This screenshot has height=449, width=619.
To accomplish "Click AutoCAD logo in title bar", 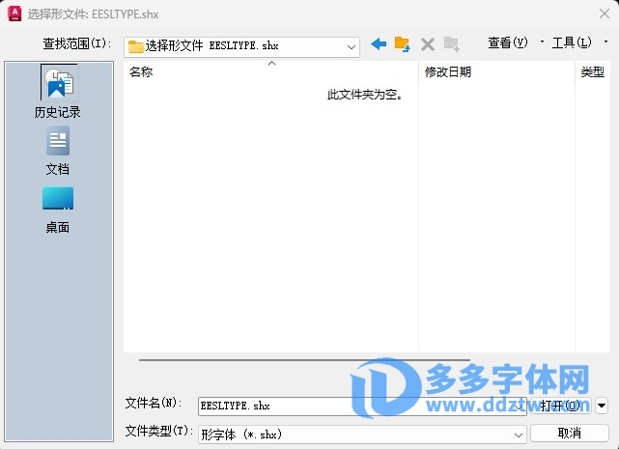I will click(13, 14).
